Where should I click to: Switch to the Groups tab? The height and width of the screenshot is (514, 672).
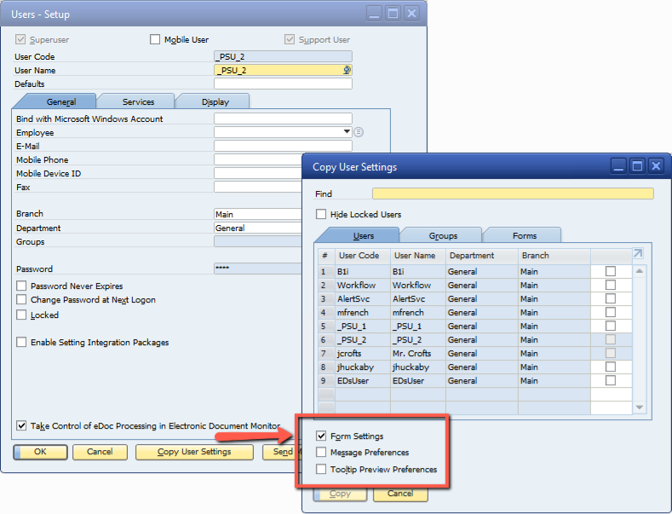click(443, 235)
